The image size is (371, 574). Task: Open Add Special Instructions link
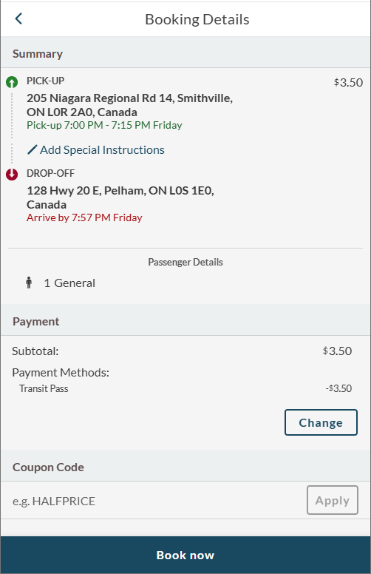click(102, 149)
